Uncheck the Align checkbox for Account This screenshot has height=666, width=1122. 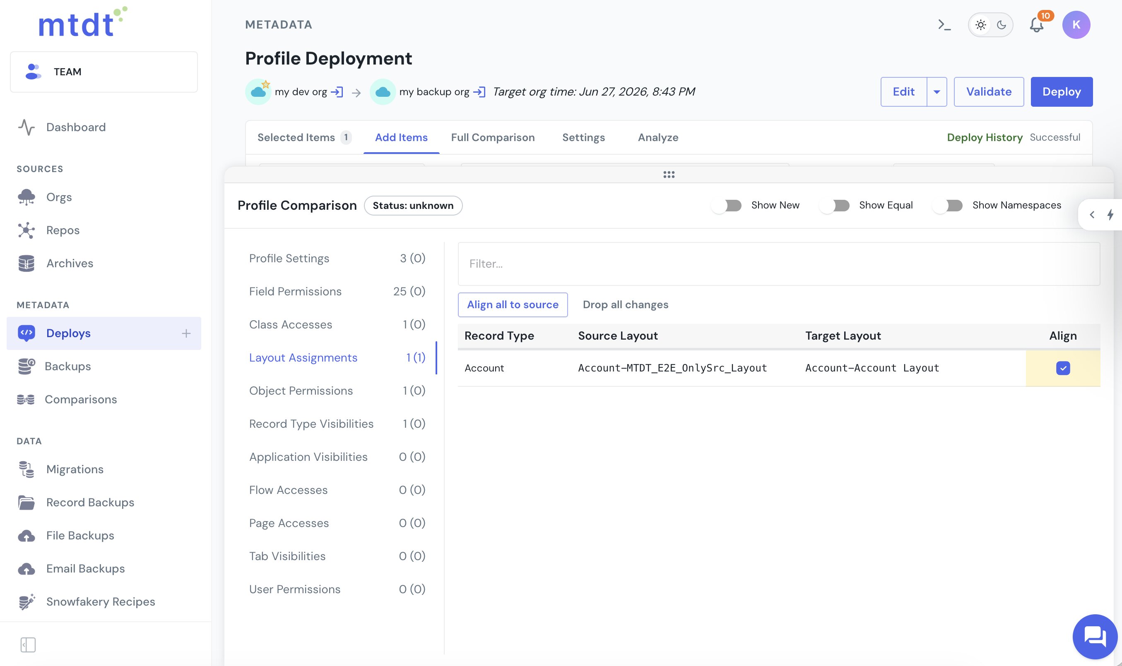click(x=1063, y=368)
